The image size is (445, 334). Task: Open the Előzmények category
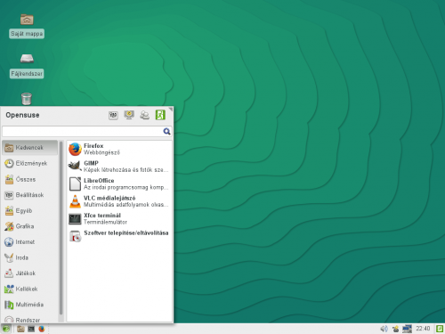30,163
